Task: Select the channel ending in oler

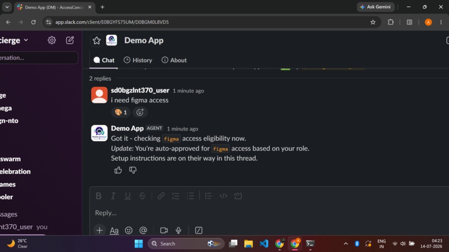Action: 7,197
